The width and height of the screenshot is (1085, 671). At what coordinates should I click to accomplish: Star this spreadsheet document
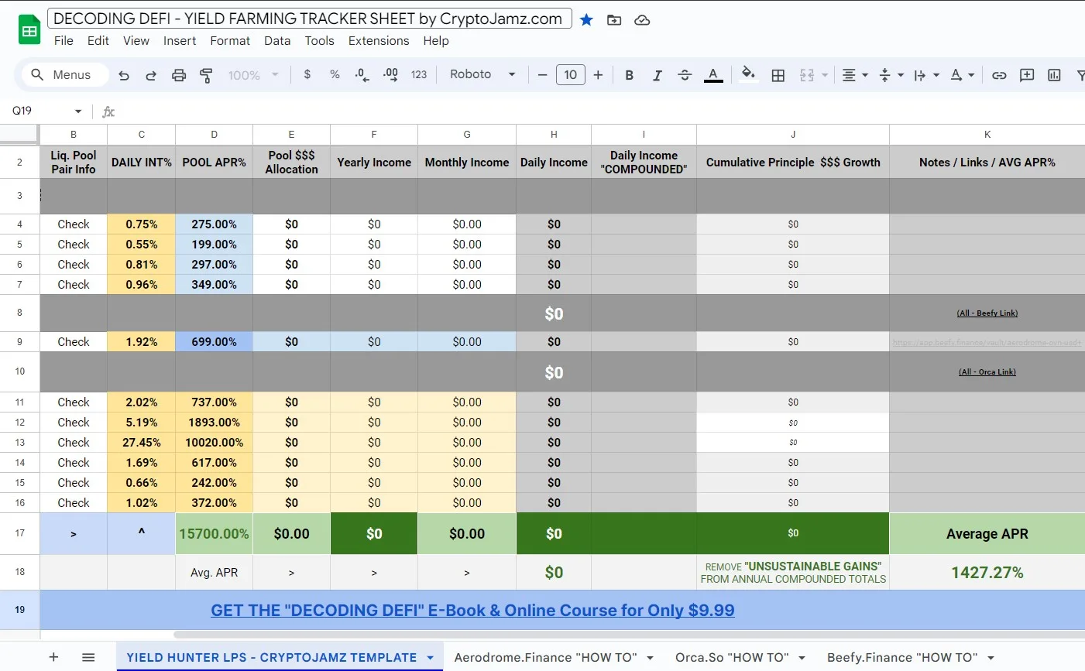(x=586, y=19)
